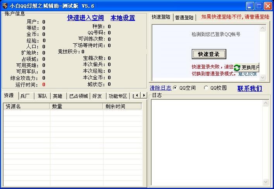Image resolution: width=274 pixels, height=189 pixels.
Task: Click login panel scrollbar up arrow
Action: point(262,28)
